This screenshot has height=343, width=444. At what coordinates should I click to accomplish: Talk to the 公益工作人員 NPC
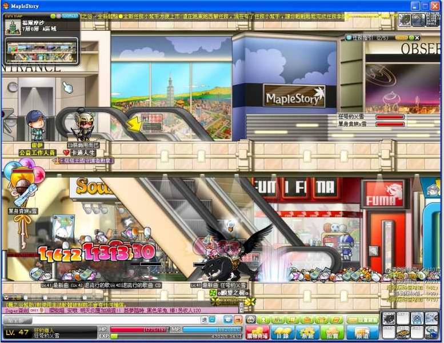[x=36, y=126]
